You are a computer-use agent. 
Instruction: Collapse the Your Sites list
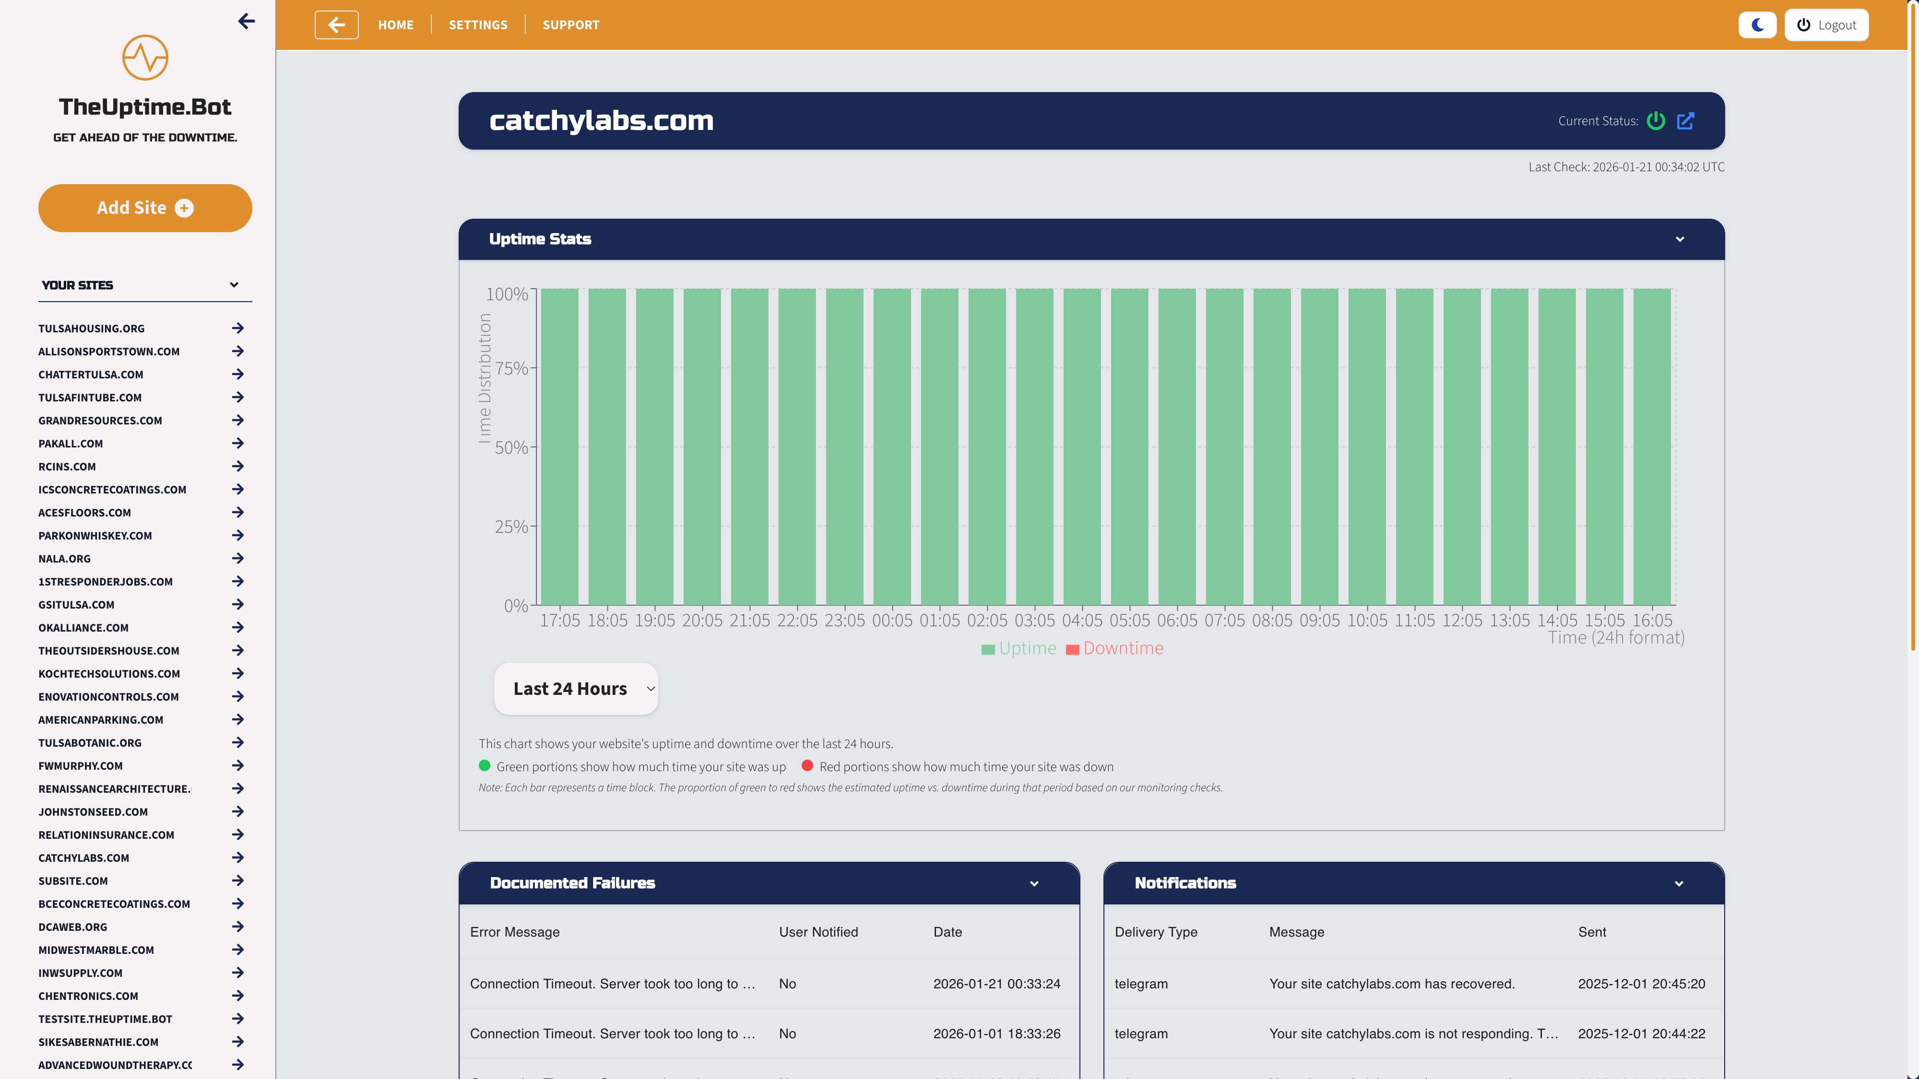point(234,285)
